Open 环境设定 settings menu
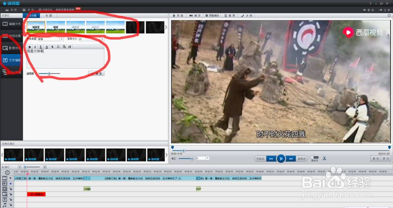The height and width of the screenshot is (208, 393). [45, 10]
